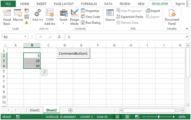Open the Add-Ins gear icon

pos(37,15)
